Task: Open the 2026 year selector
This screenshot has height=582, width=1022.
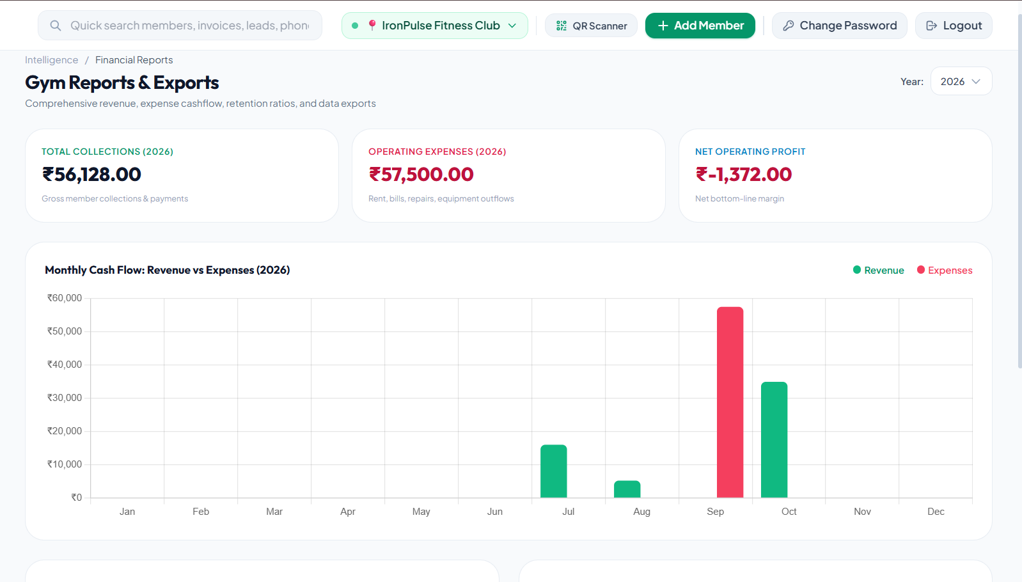Action: point(961,81)
